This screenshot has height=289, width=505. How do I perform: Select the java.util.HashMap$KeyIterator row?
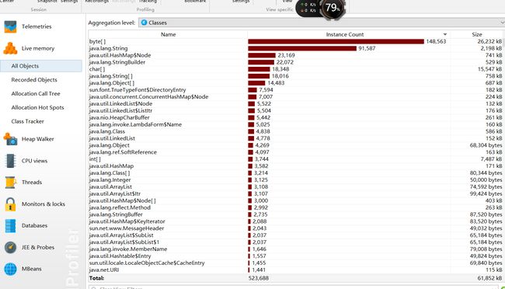296,221
